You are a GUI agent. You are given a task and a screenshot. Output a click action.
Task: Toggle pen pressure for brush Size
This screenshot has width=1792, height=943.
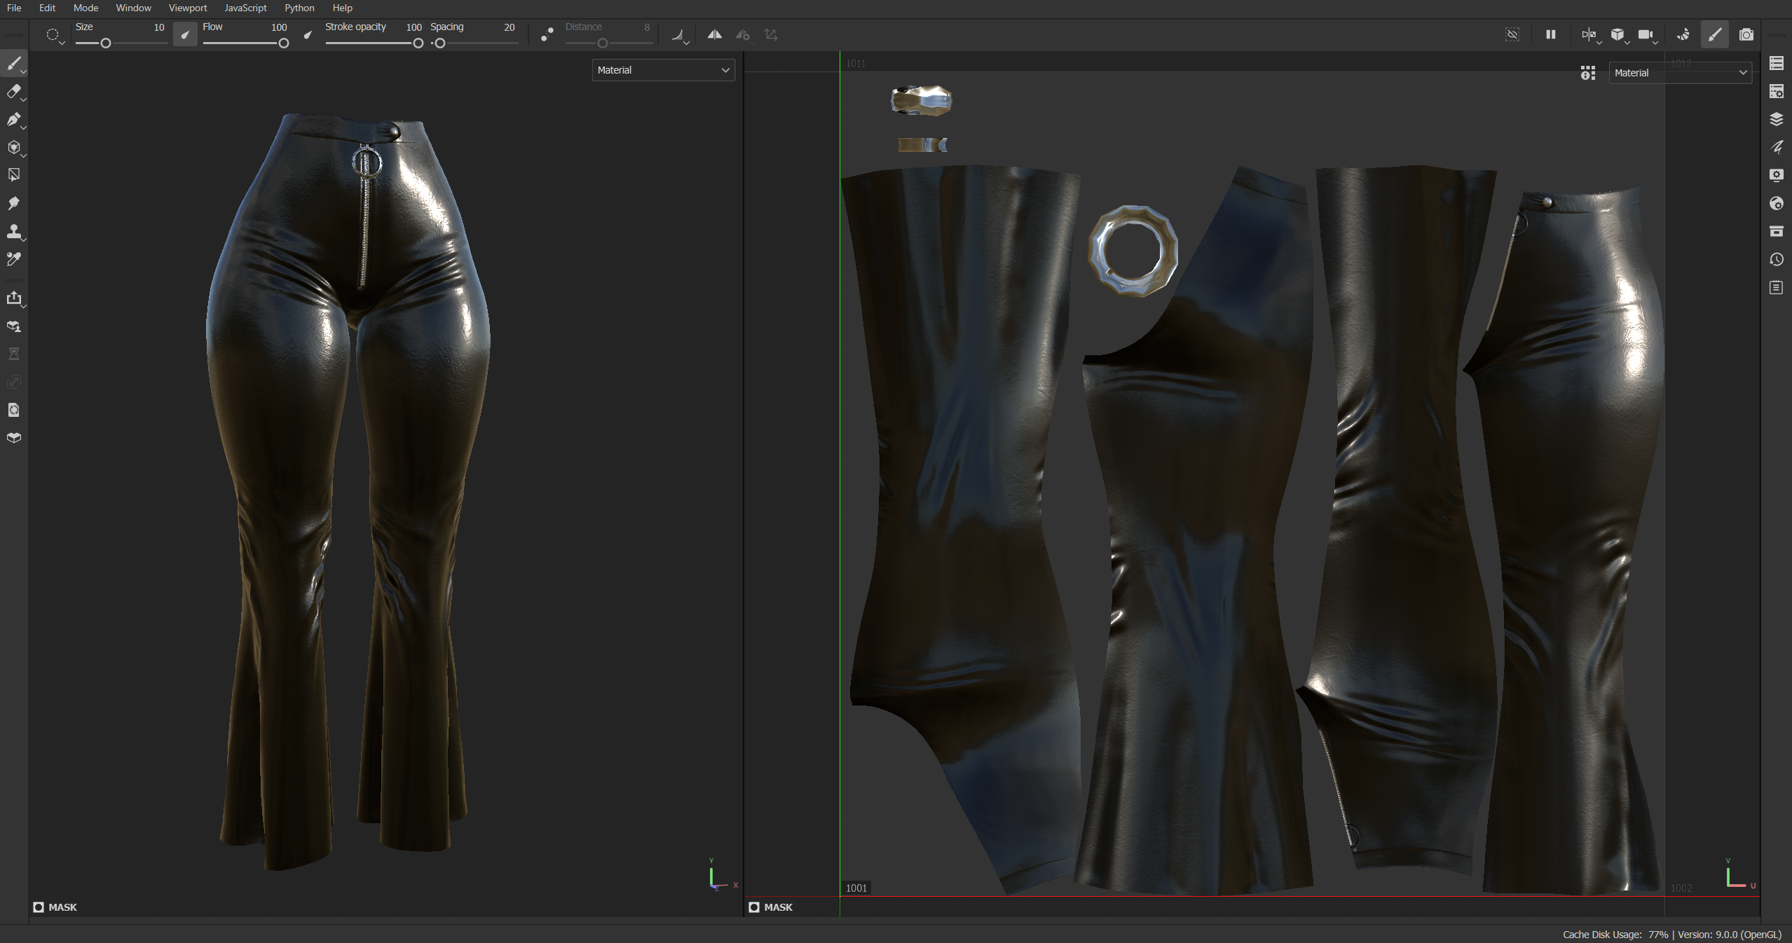[185, 34]
